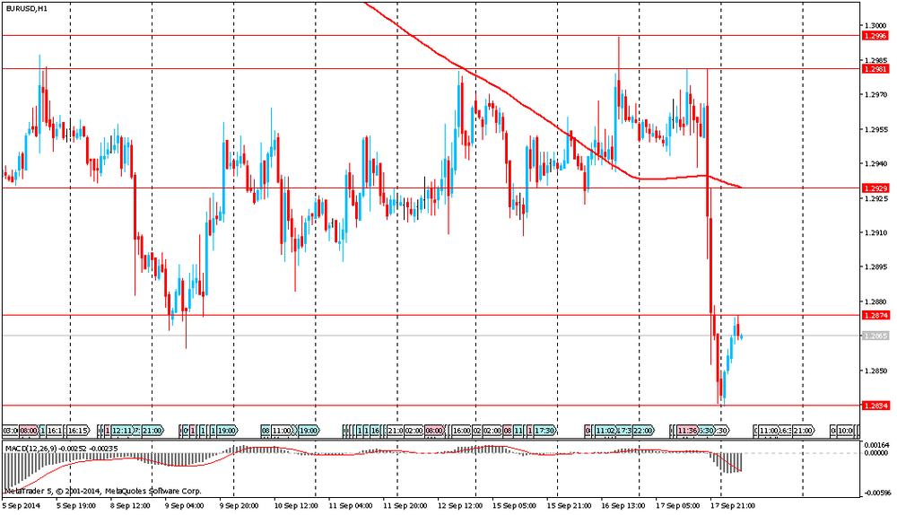Select the 1.2874 horizontal level tag
Image resolution: width=897 pixels, height=515 pixels.
[874, 316]
